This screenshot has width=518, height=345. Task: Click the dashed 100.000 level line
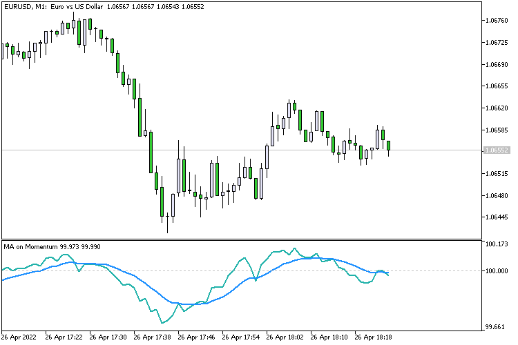(241, 270)
